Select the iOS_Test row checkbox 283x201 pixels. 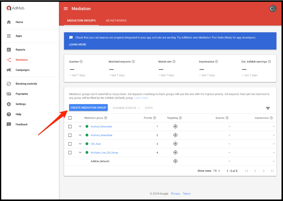[x=70, y=144]
